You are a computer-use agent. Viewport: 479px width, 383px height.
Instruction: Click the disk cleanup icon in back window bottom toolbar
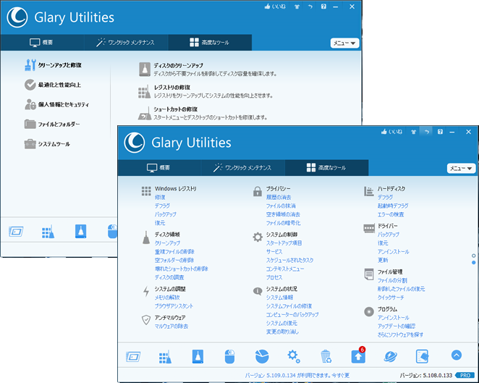pyautogui.click(x=80, y=232)
